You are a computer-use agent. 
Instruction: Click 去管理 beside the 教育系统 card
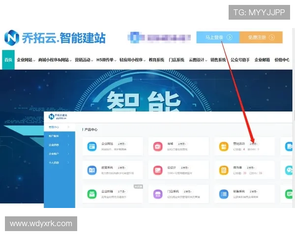click(x=122, y=168)
